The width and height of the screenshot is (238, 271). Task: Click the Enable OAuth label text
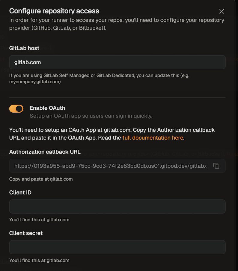[47, 108]
